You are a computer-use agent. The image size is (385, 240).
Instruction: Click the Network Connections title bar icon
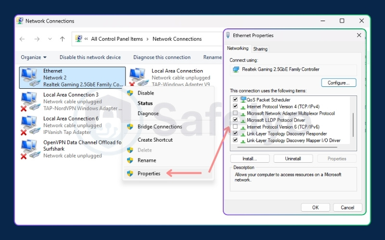(20, 21)
